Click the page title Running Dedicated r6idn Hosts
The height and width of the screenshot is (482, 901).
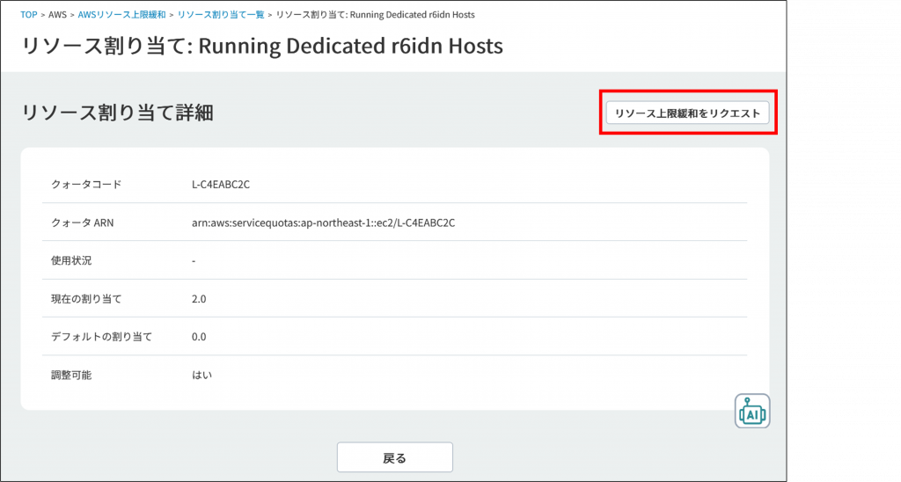pos(261,46)
